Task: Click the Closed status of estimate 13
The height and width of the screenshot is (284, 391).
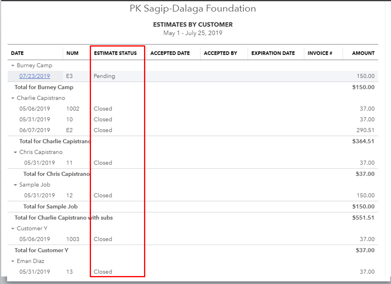Action: click(x=103, y=272)
